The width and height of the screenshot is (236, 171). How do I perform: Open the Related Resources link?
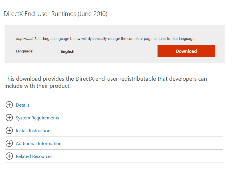pyautogui.click(x=34, y=156)
